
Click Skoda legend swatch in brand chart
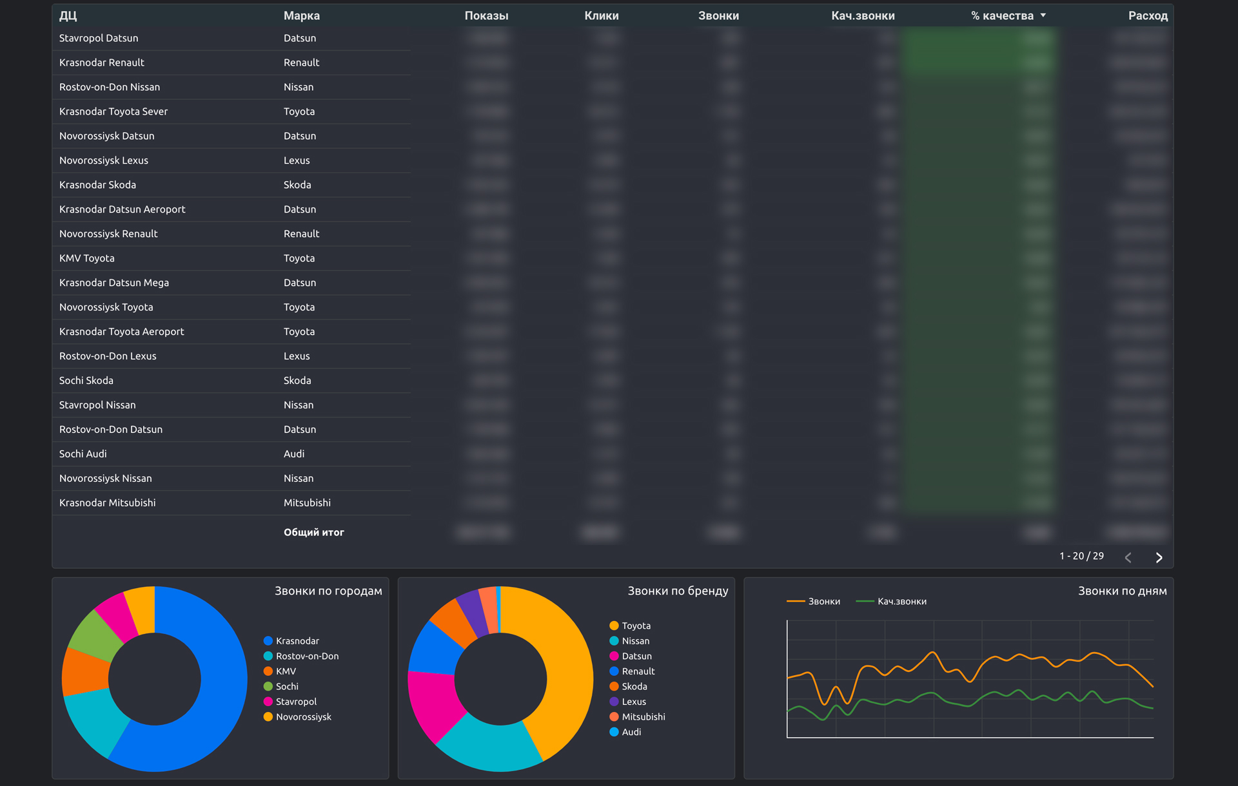point(614,687)
